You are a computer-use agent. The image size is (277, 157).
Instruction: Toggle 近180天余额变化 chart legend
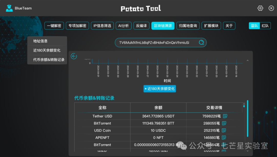point(160,89)
